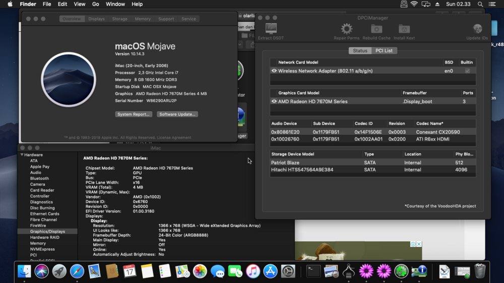Open Maps from the dock
Viewport: 504px width, 283px height.
(x=182, y=271)
